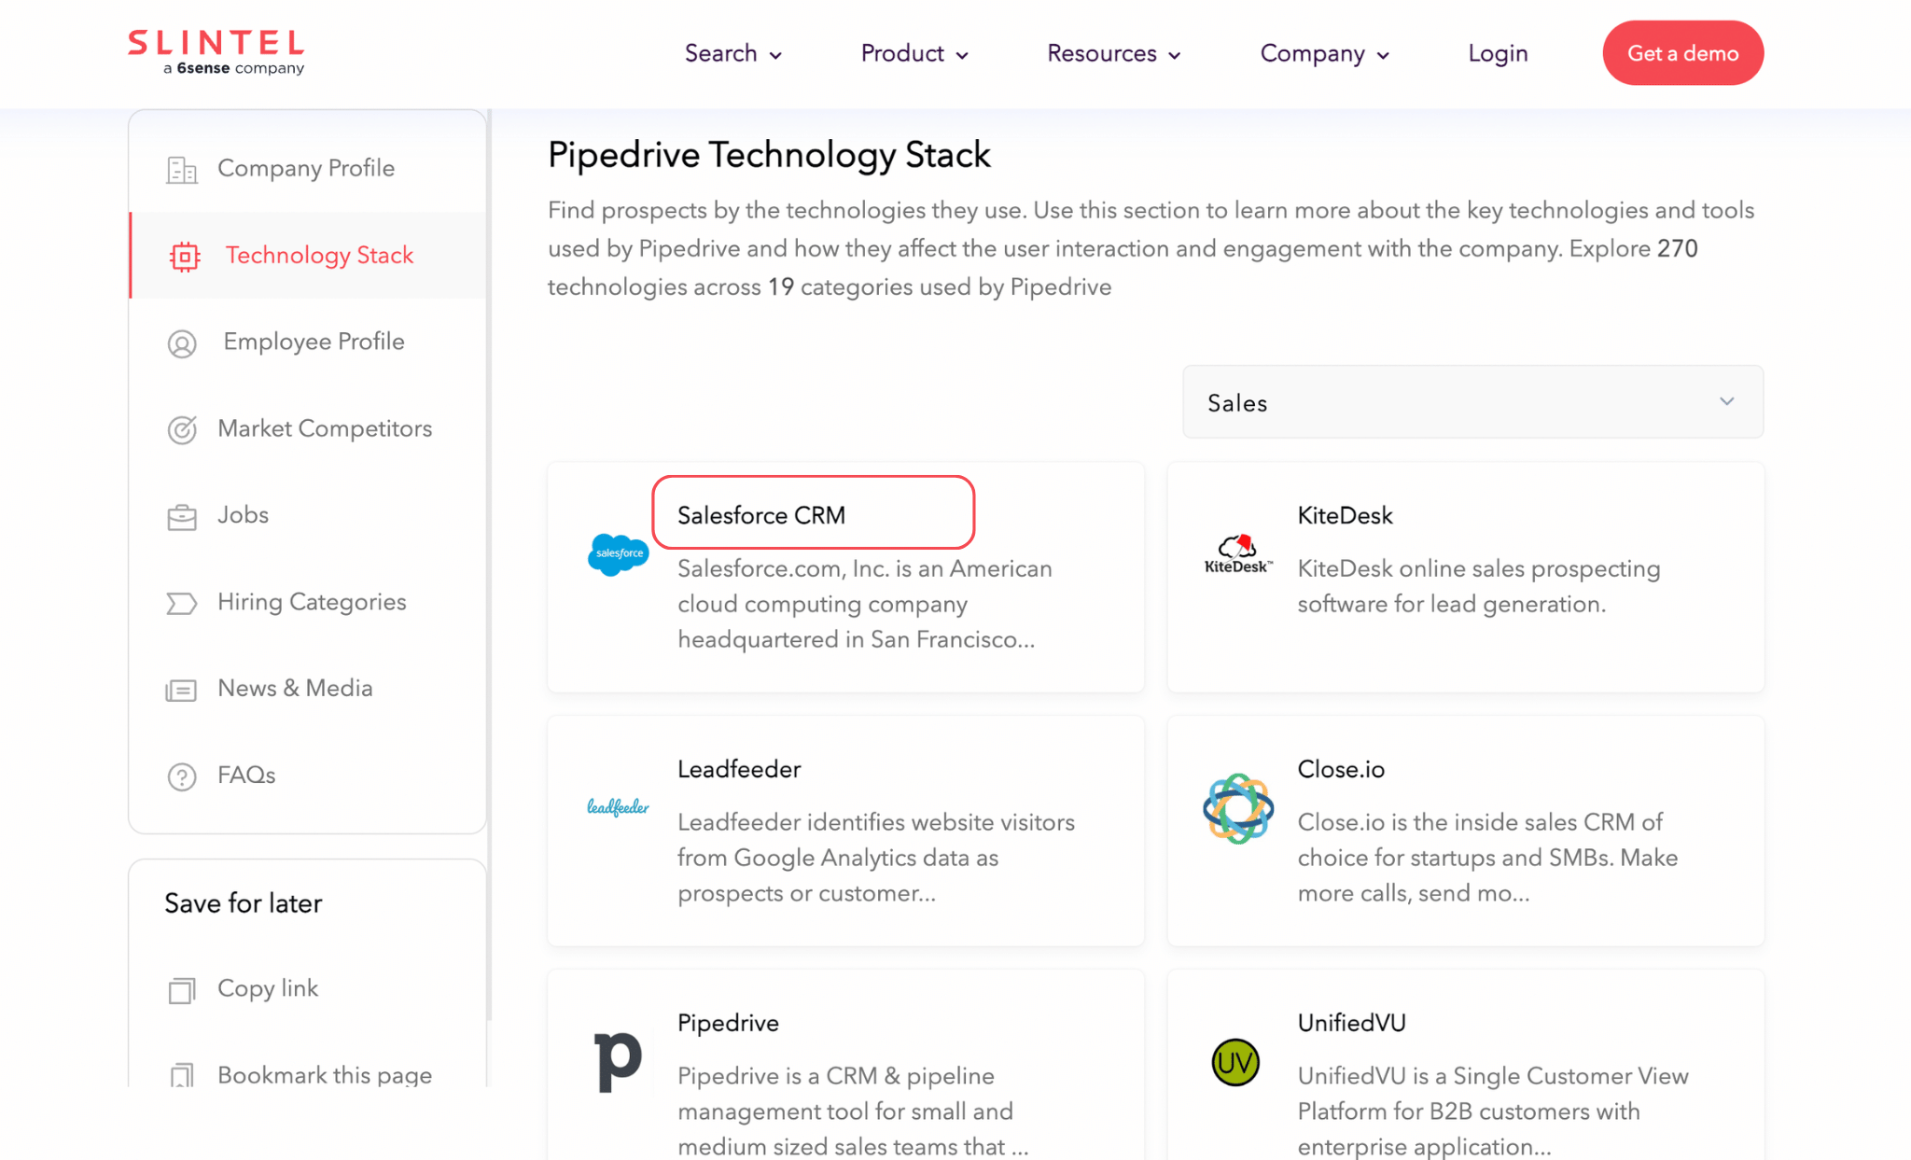Screen dimensions: 1911x1160
Task: Click the Leadfeeder identifies website visitors description
Action: coord(876,858)
